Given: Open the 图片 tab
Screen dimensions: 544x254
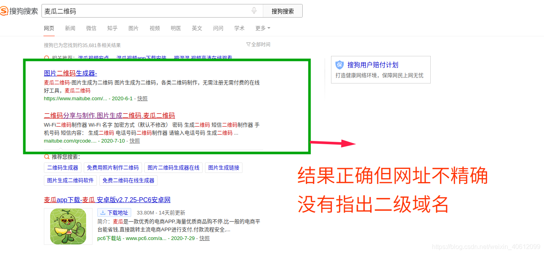Looking at the screenshot, I should coord(134,28).
